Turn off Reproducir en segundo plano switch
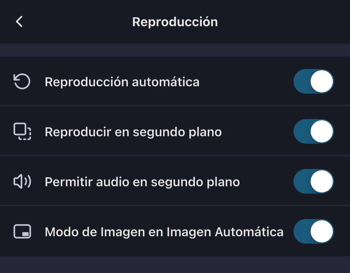 point(314,131)
